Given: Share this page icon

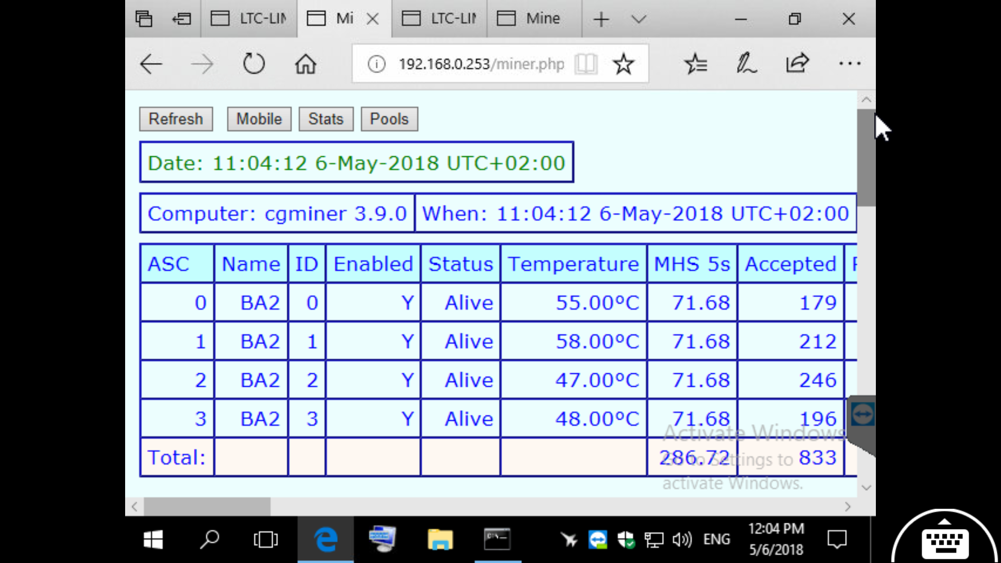Looking at the screenshot, I should (x=797, y=64).
